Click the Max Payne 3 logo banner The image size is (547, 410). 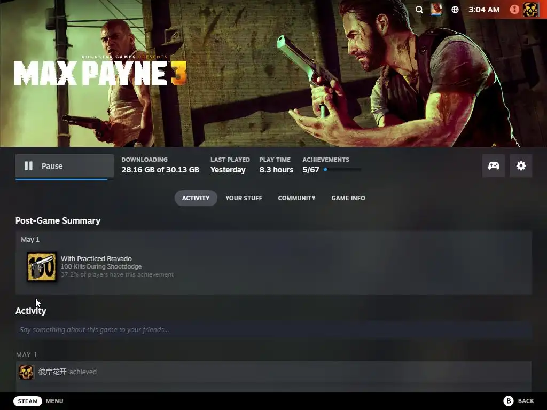tap(100, 71)
